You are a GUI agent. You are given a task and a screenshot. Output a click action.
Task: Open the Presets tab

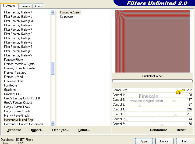pos(25,6)
